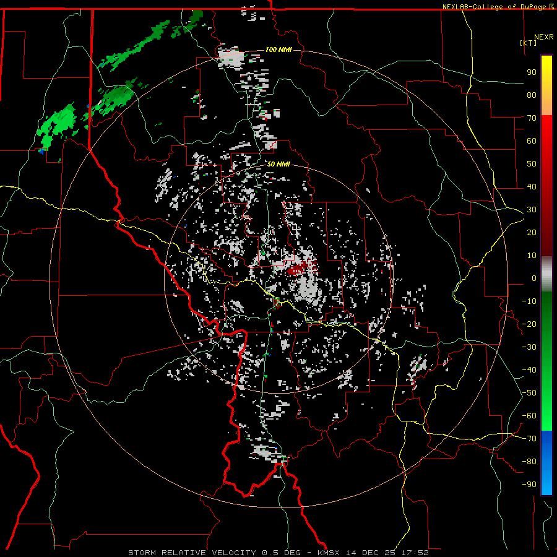Image resolution: width=557 pixels, height=557 pixels.
Task: Click the NEXR label above color scale
Action: pos(544,37)
